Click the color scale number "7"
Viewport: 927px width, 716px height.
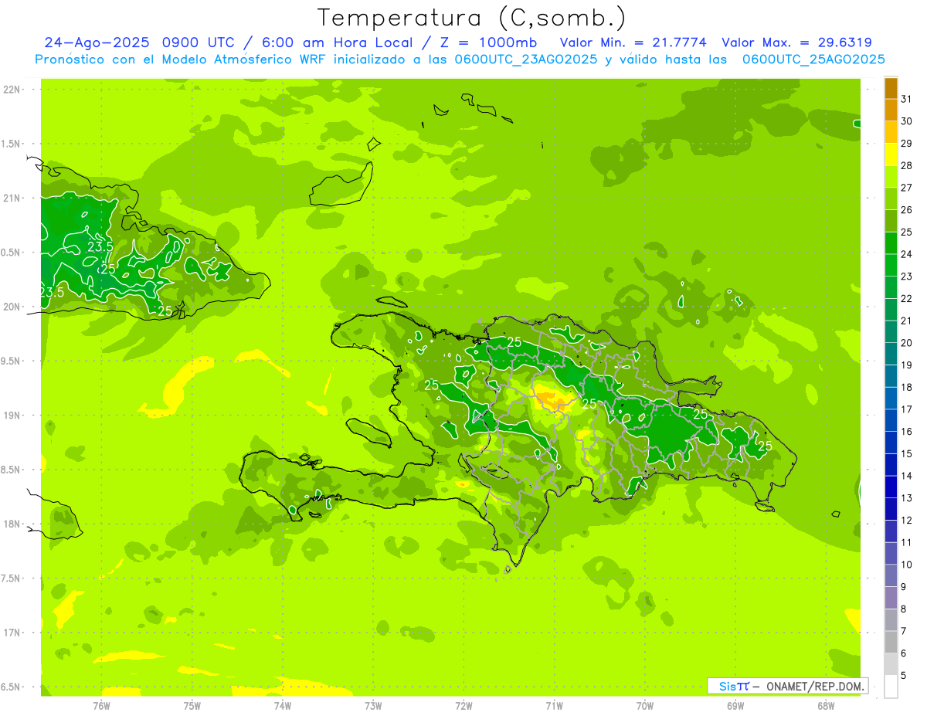pos(905,631)
